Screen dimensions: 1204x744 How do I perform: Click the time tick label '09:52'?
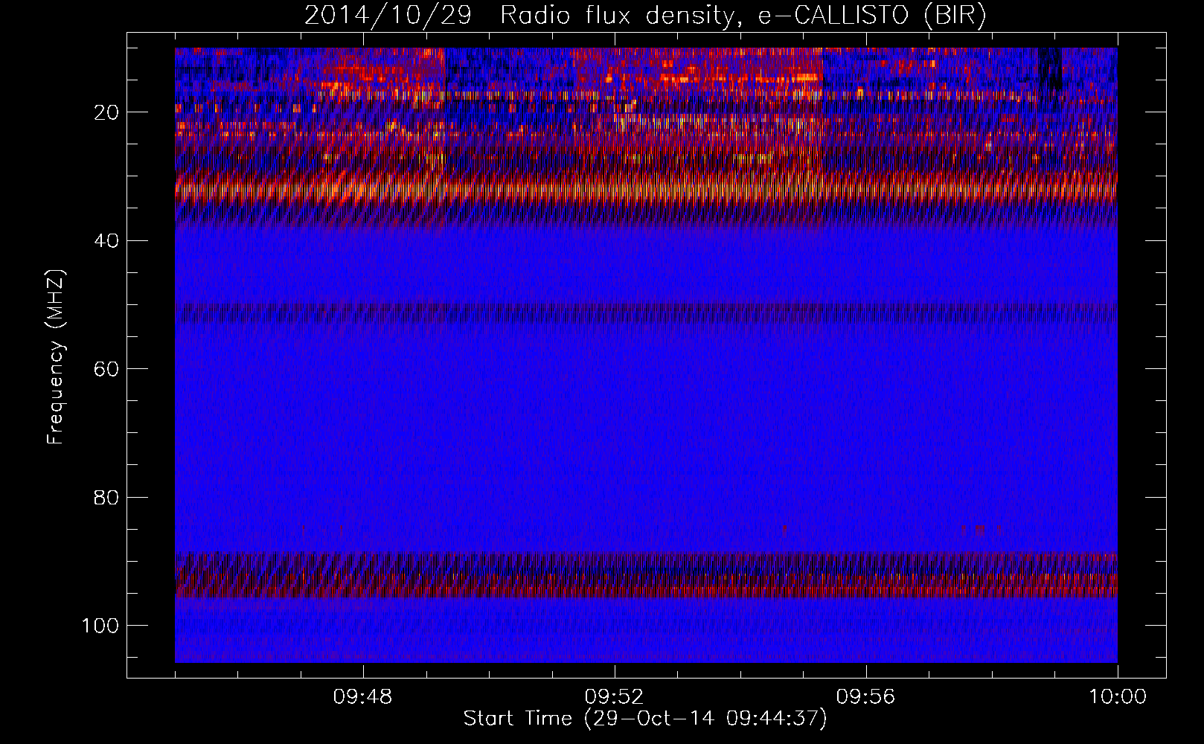point(615,697)
